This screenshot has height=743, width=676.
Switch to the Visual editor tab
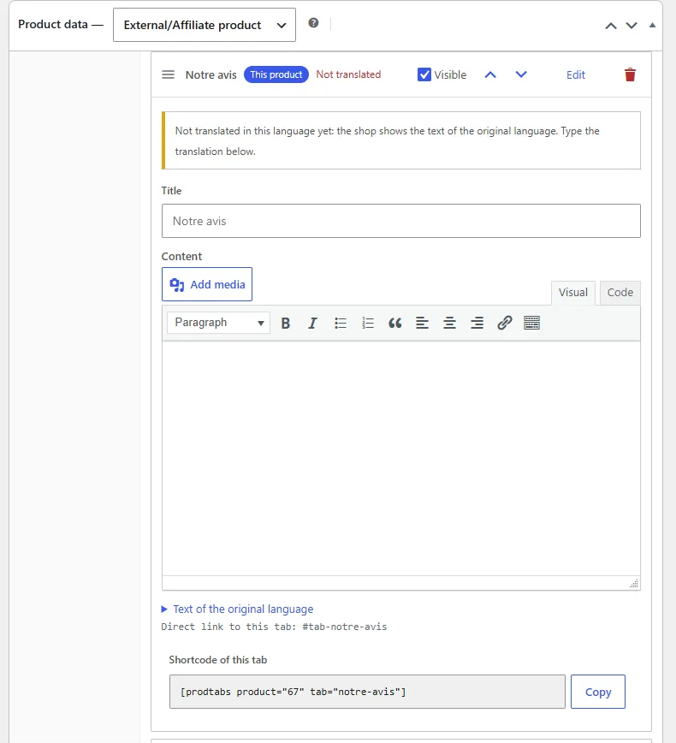572,293
